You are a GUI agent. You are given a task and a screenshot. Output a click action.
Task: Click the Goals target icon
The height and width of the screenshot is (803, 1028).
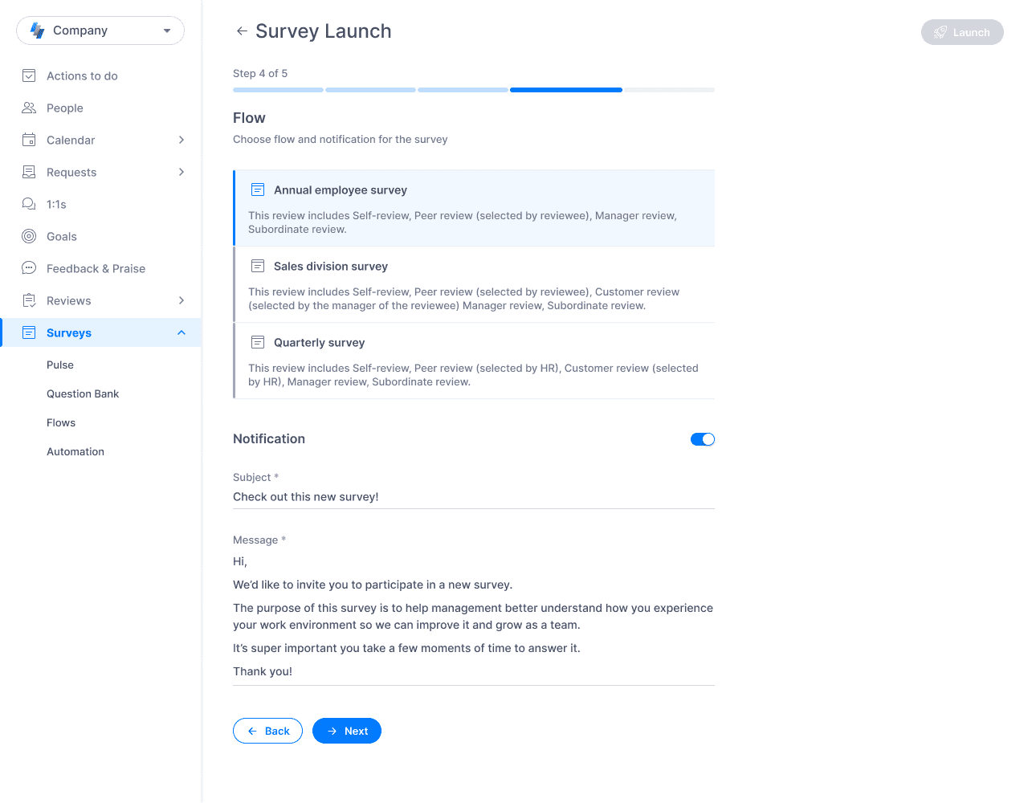29,236
